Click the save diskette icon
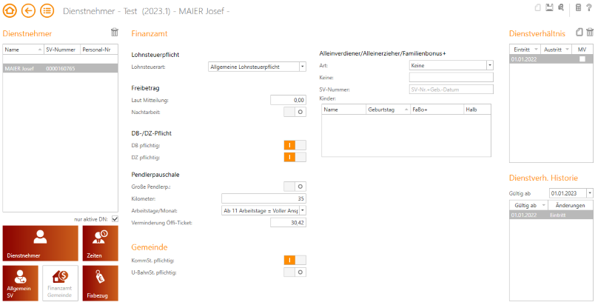 [x=549, y=7]
